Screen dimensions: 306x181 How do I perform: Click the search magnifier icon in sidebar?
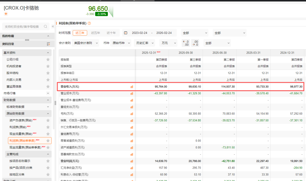pyautogui.click(x=46, y=27)
